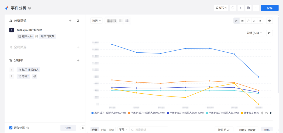Select the 结束spin event chip
Screen dimensions: 283x133
click(25, 37)
